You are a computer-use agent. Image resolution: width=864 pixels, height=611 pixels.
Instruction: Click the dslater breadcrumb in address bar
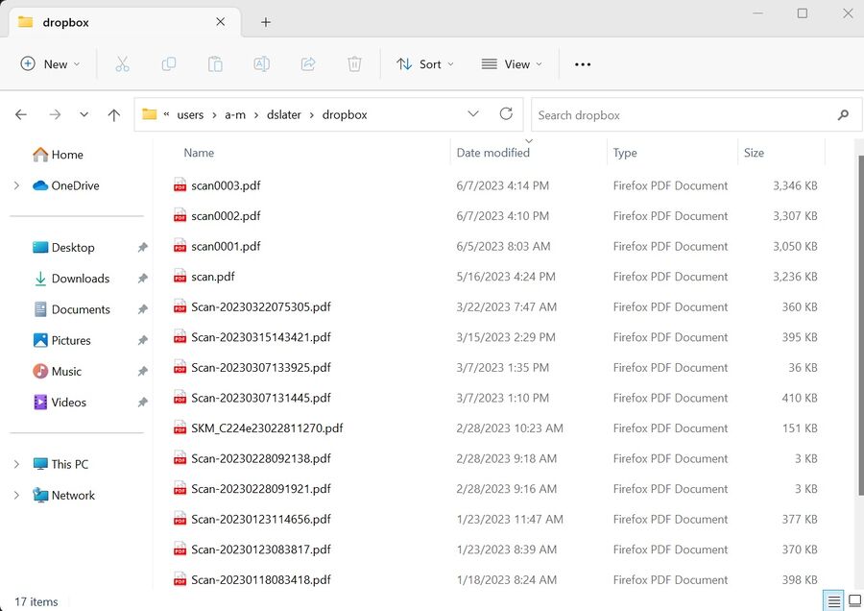(x=284, y=114)
